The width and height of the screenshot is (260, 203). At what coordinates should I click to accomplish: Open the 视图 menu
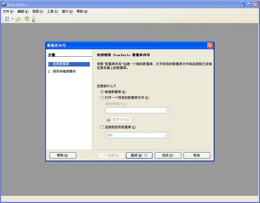[38, 11]
